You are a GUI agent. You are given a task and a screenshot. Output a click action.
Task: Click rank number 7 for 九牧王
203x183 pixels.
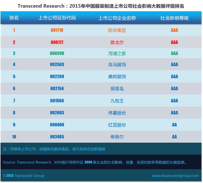click(14, 100)
